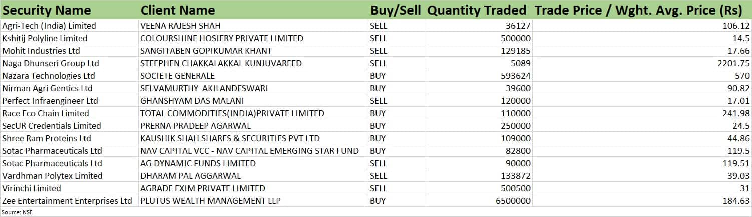Screen dimensions: 752x217
Task: Click the Trade Price column header
Action: click(x=642, y=10)
